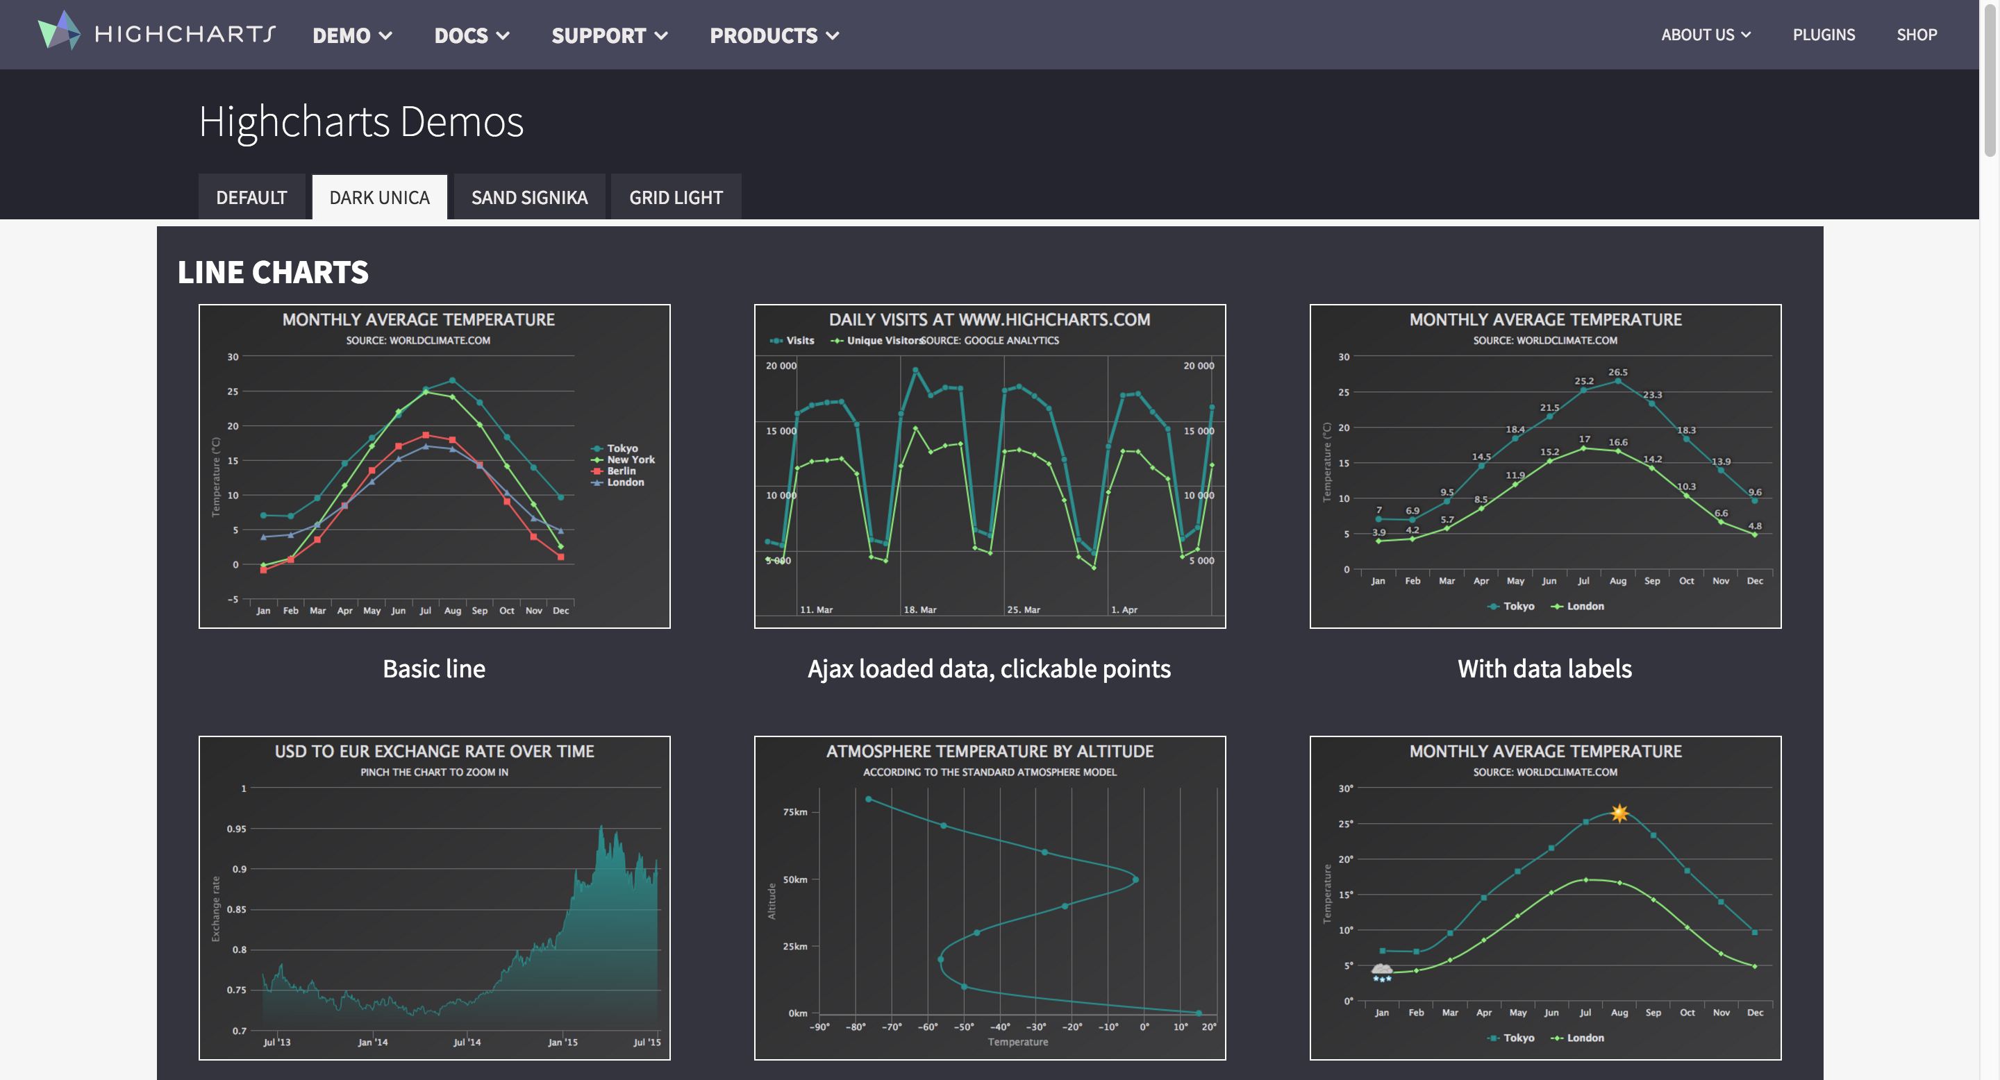Image resolution: width=2000 pixels, height=1080 pixels.
Task: Click the snow cloud icon marker on January
Action: tap(1382, 972)
